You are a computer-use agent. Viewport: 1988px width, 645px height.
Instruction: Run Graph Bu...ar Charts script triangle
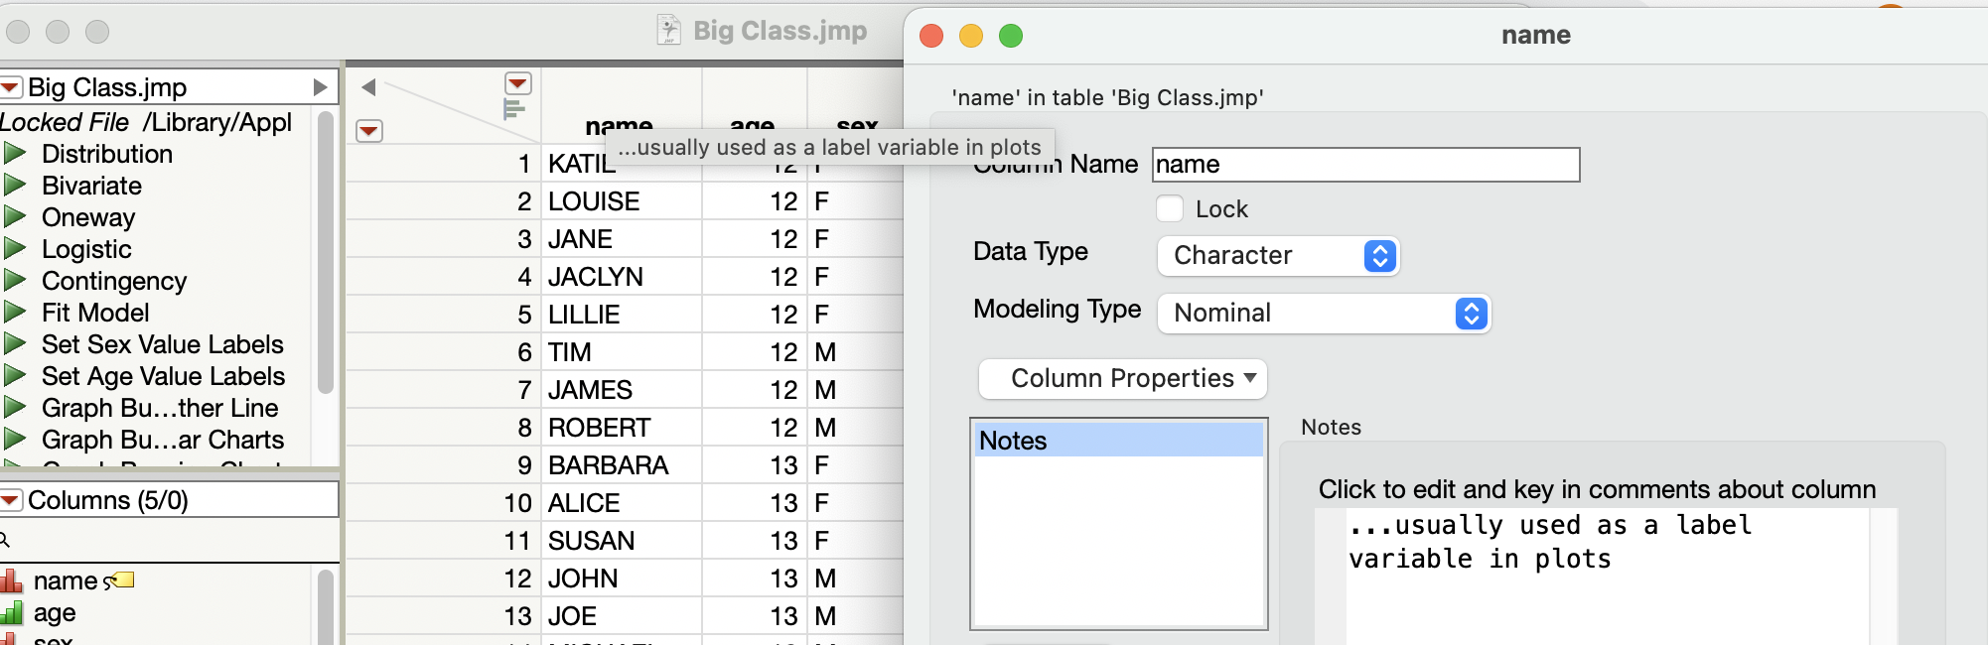15,440
